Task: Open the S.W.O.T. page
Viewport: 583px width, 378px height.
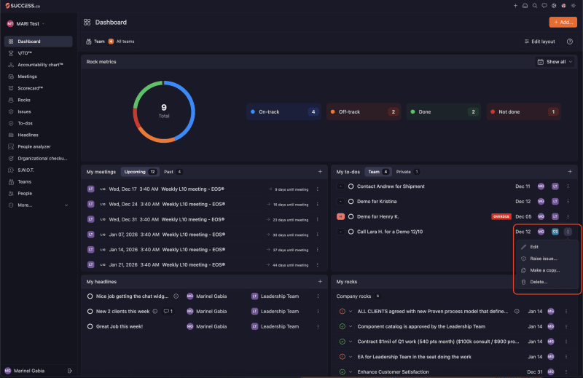Action: point(26,170)
